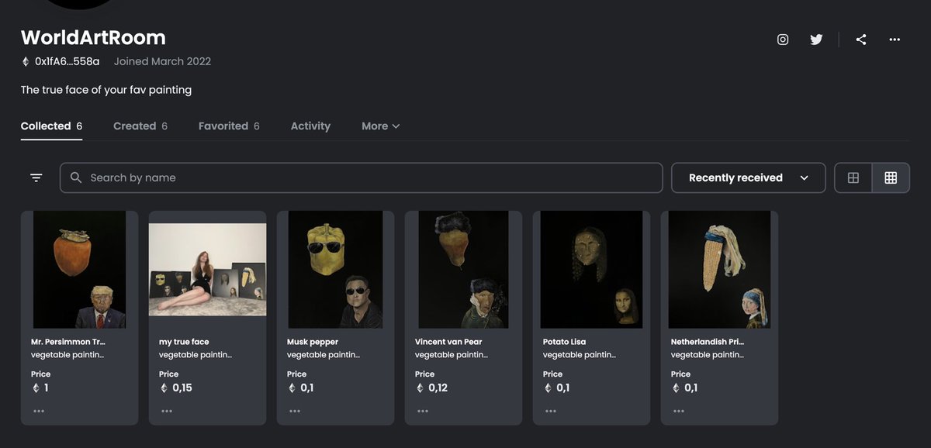Open the Recently received sort dropdown

(x=748, y=177)
